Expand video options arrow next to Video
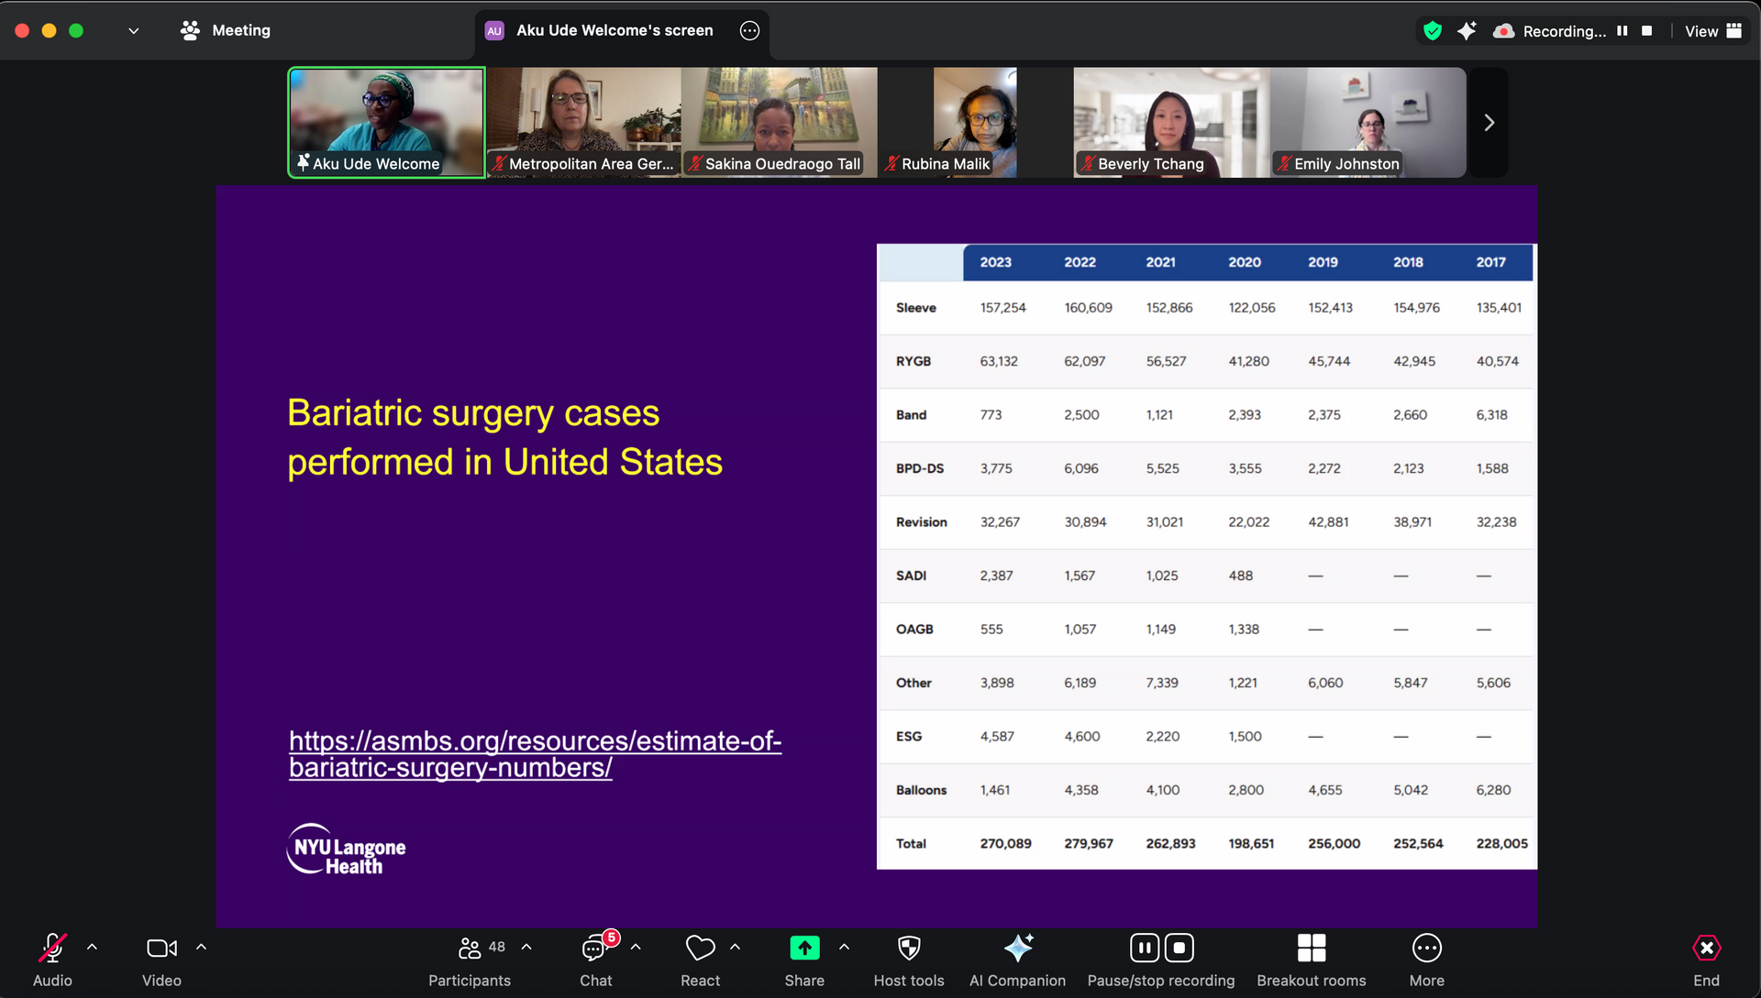 coord(201,947)
